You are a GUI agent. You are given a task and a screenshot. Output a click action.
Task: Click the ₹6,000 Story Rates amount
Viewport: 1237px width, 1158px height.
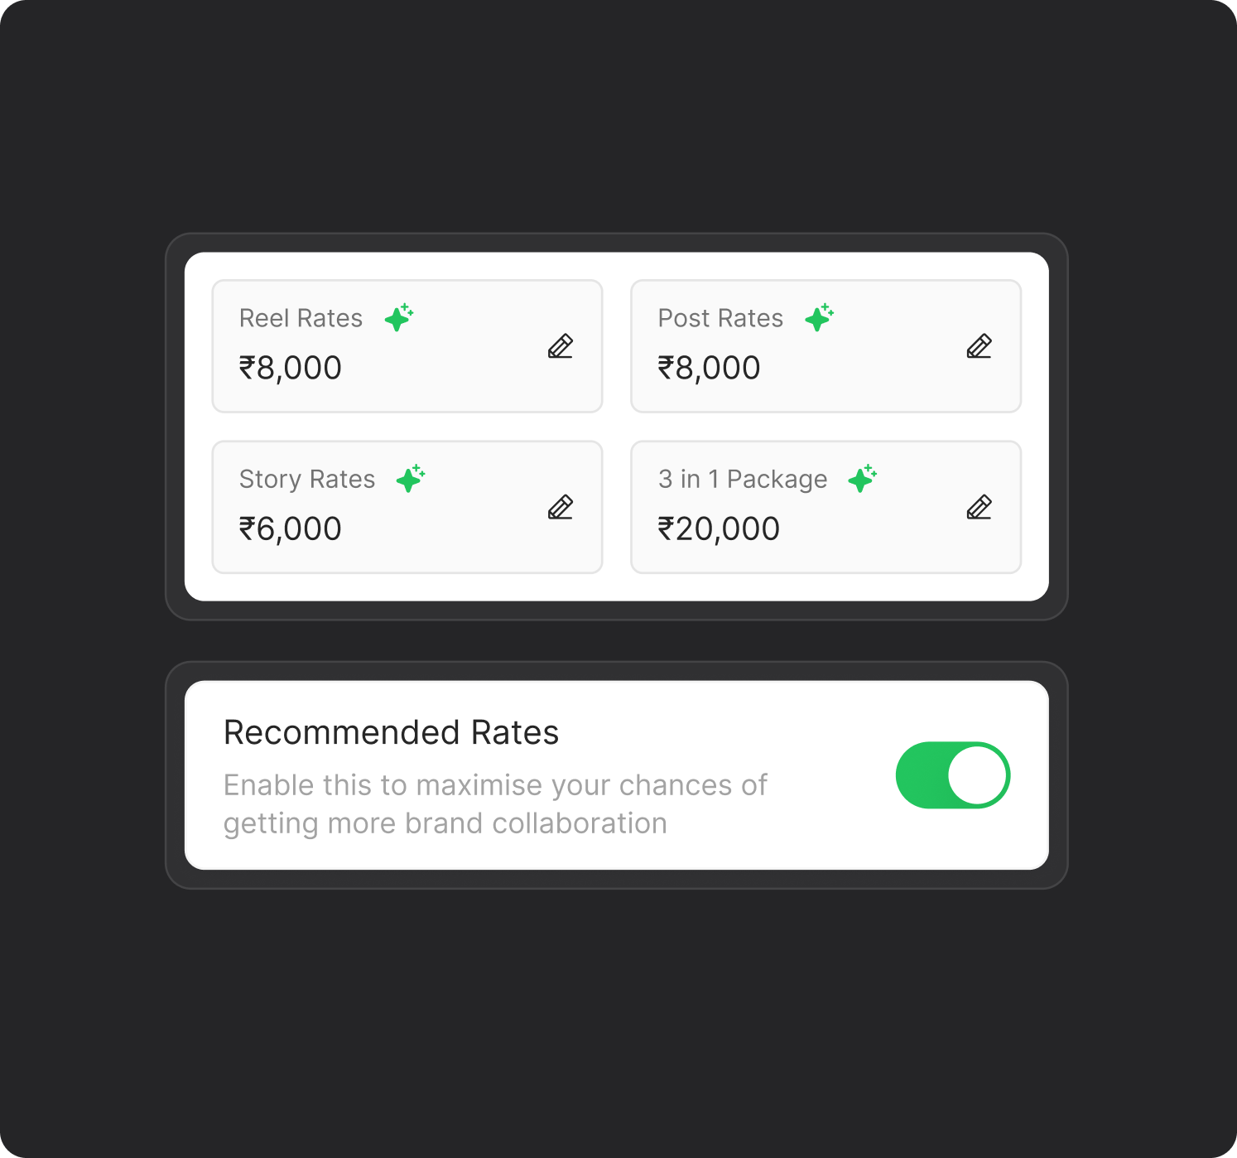291,528
